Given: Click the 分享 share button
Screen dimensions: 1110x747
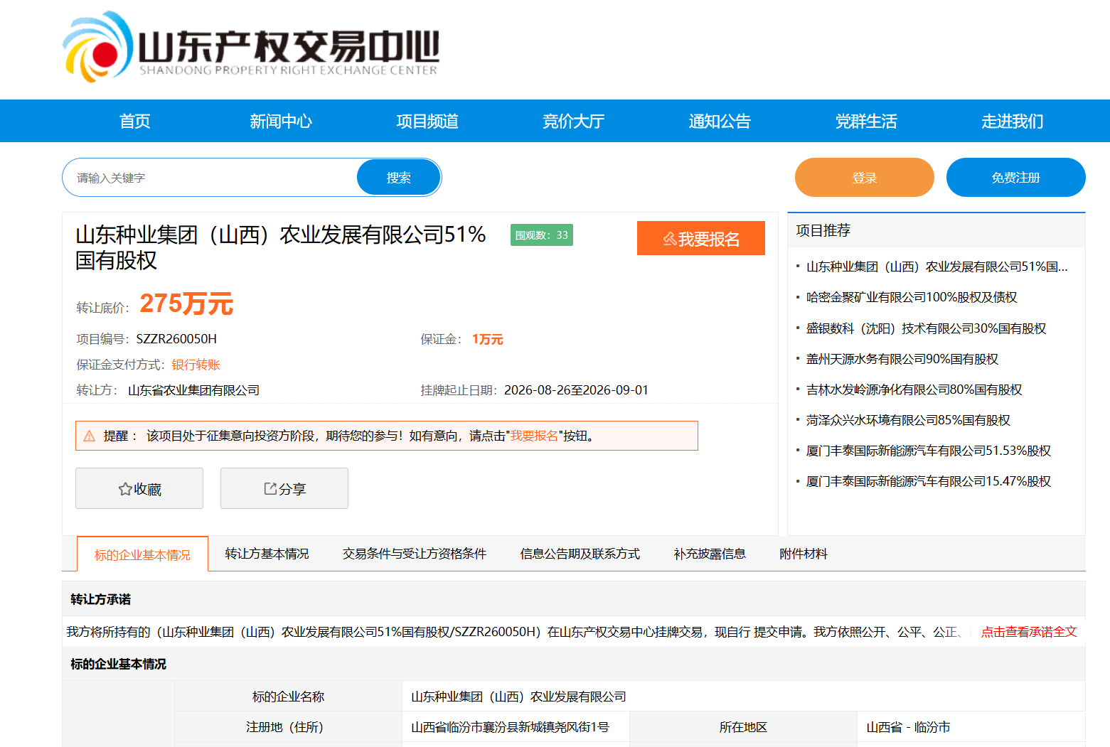Looking at the screenshot, I should click(x=284, y=488).
